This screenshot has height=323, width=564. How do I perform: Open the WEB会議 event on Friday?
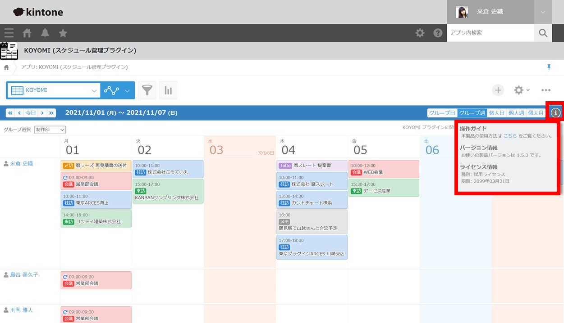384,169
